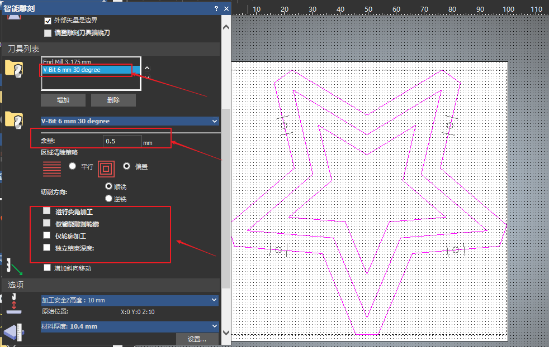Select the offset strategy square icon
This screenshot has height=347, width=549.
(106, 169)
